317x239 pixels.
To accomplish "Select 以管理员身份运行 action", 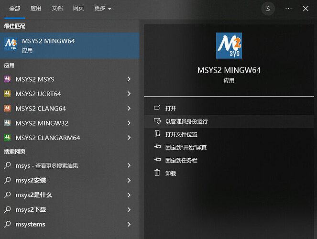I will 186,121.
